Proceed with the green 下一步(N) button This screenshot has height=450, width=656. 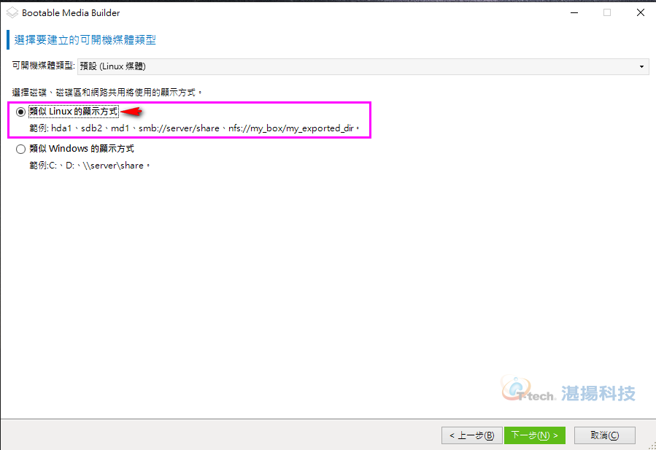coord(535,435)
